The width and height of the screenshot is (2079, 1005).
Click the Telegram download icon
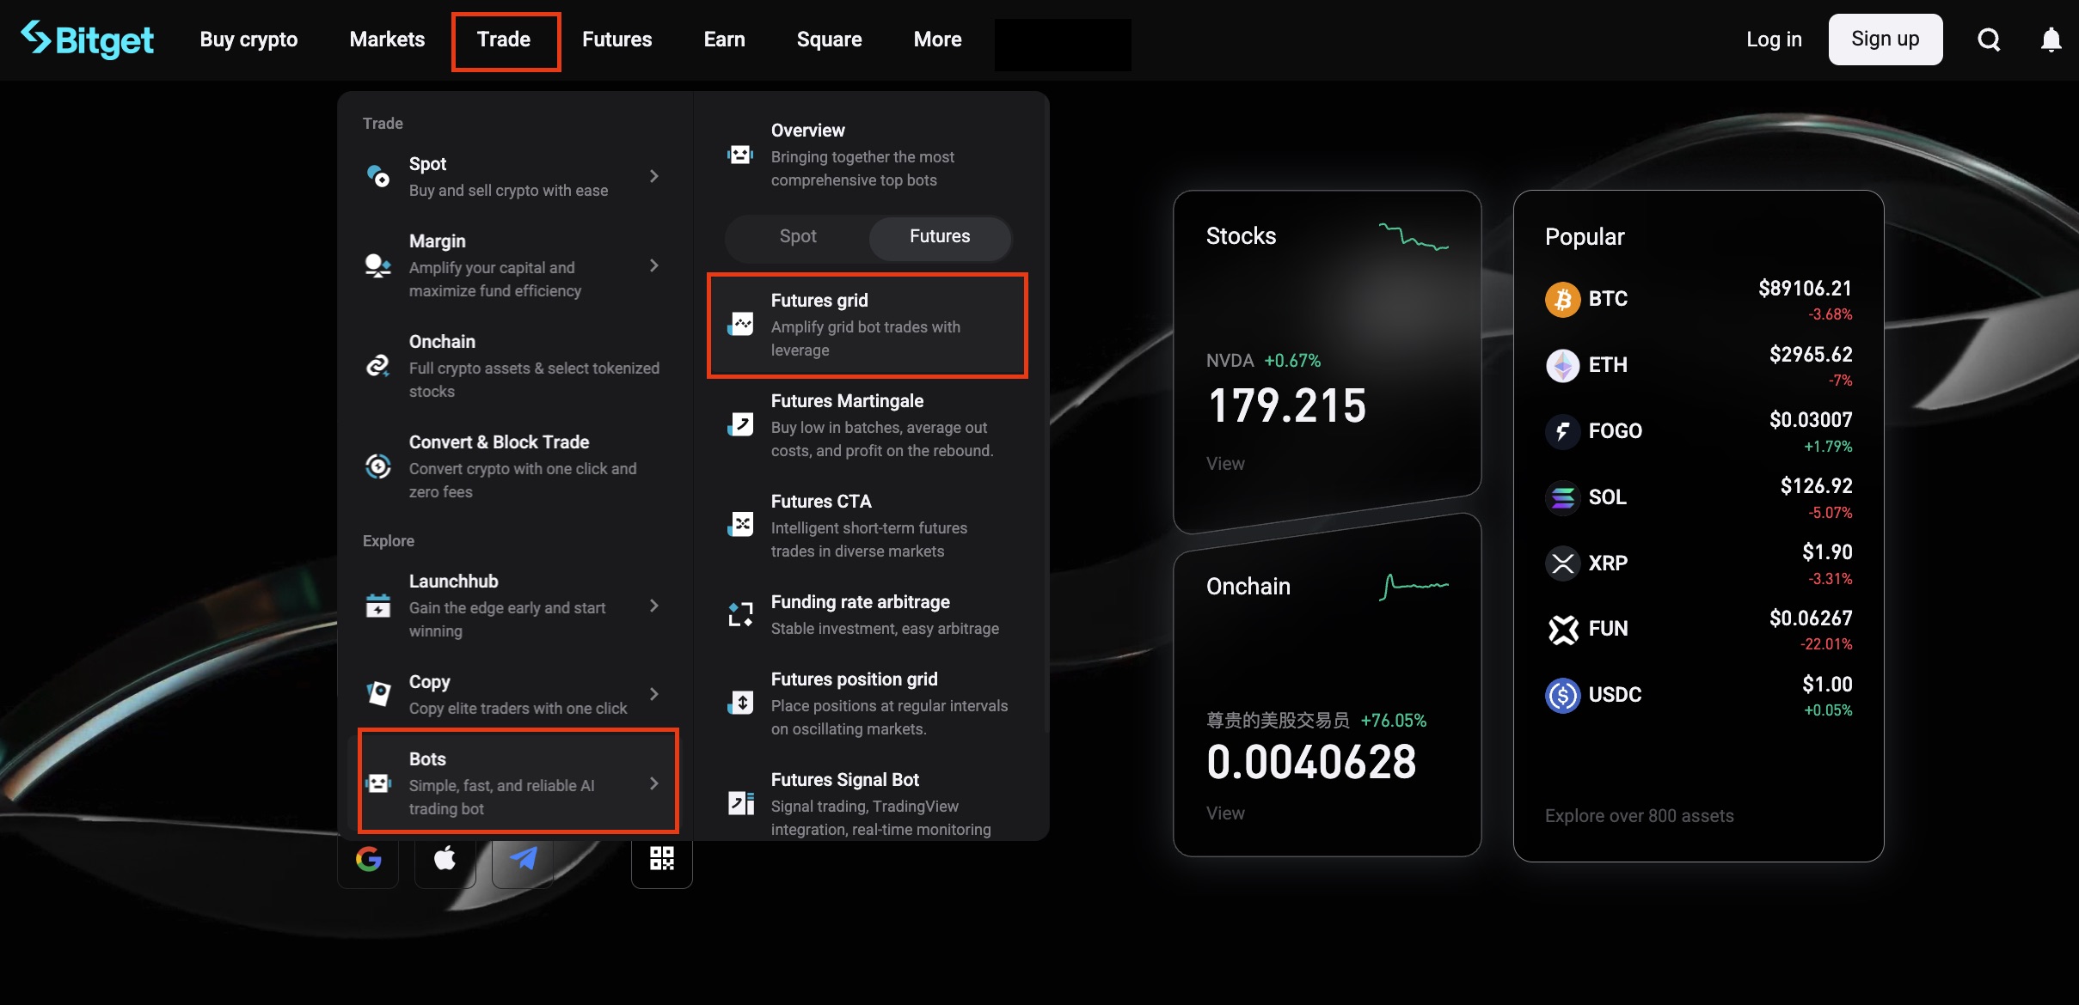tap(522, 858)
